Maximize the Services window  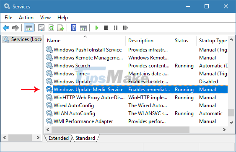coord(207,6)
